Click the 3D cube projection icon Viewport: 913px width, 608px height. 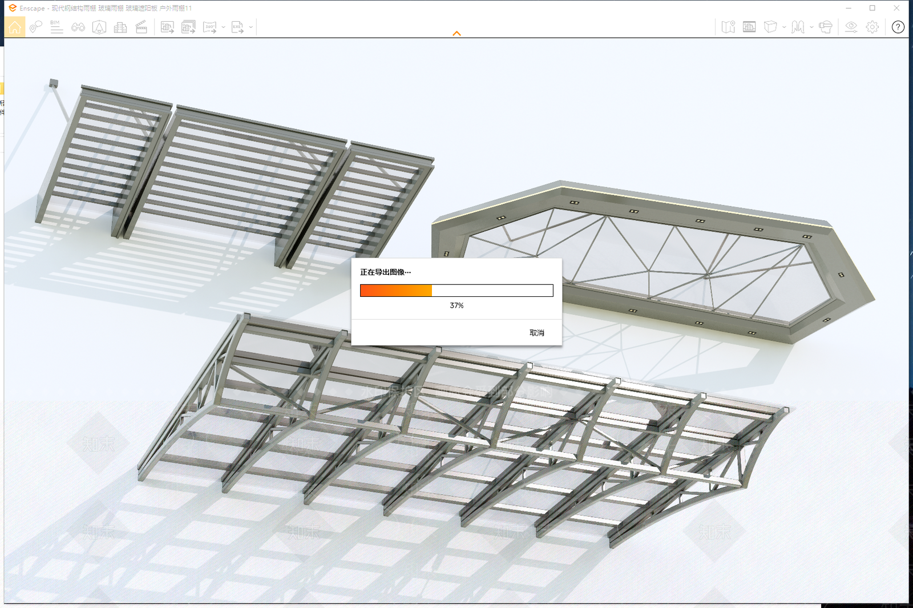770,27
